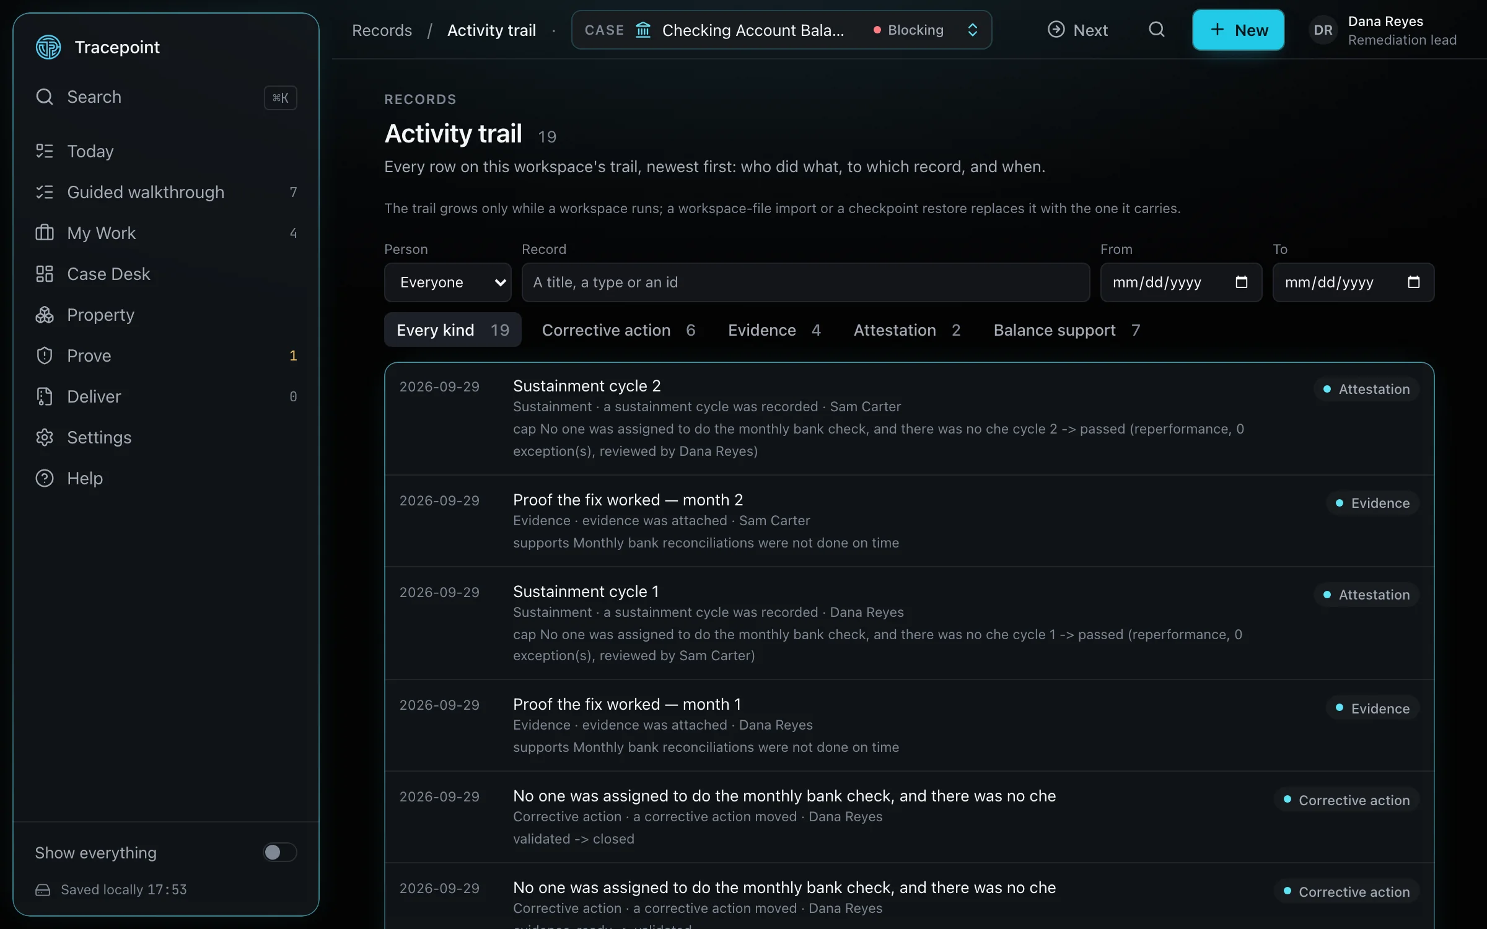Expand the Person Everyone dropdown
1487x929 pixels.
pos(448,282)
